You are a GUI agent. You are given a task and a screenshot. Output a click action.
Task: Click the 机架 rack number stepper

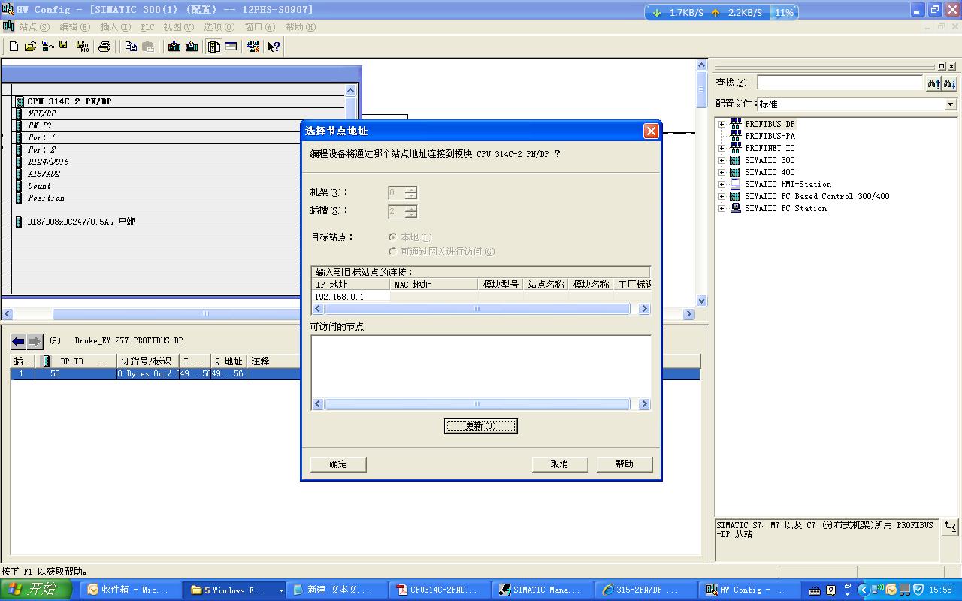coord(410,193)
